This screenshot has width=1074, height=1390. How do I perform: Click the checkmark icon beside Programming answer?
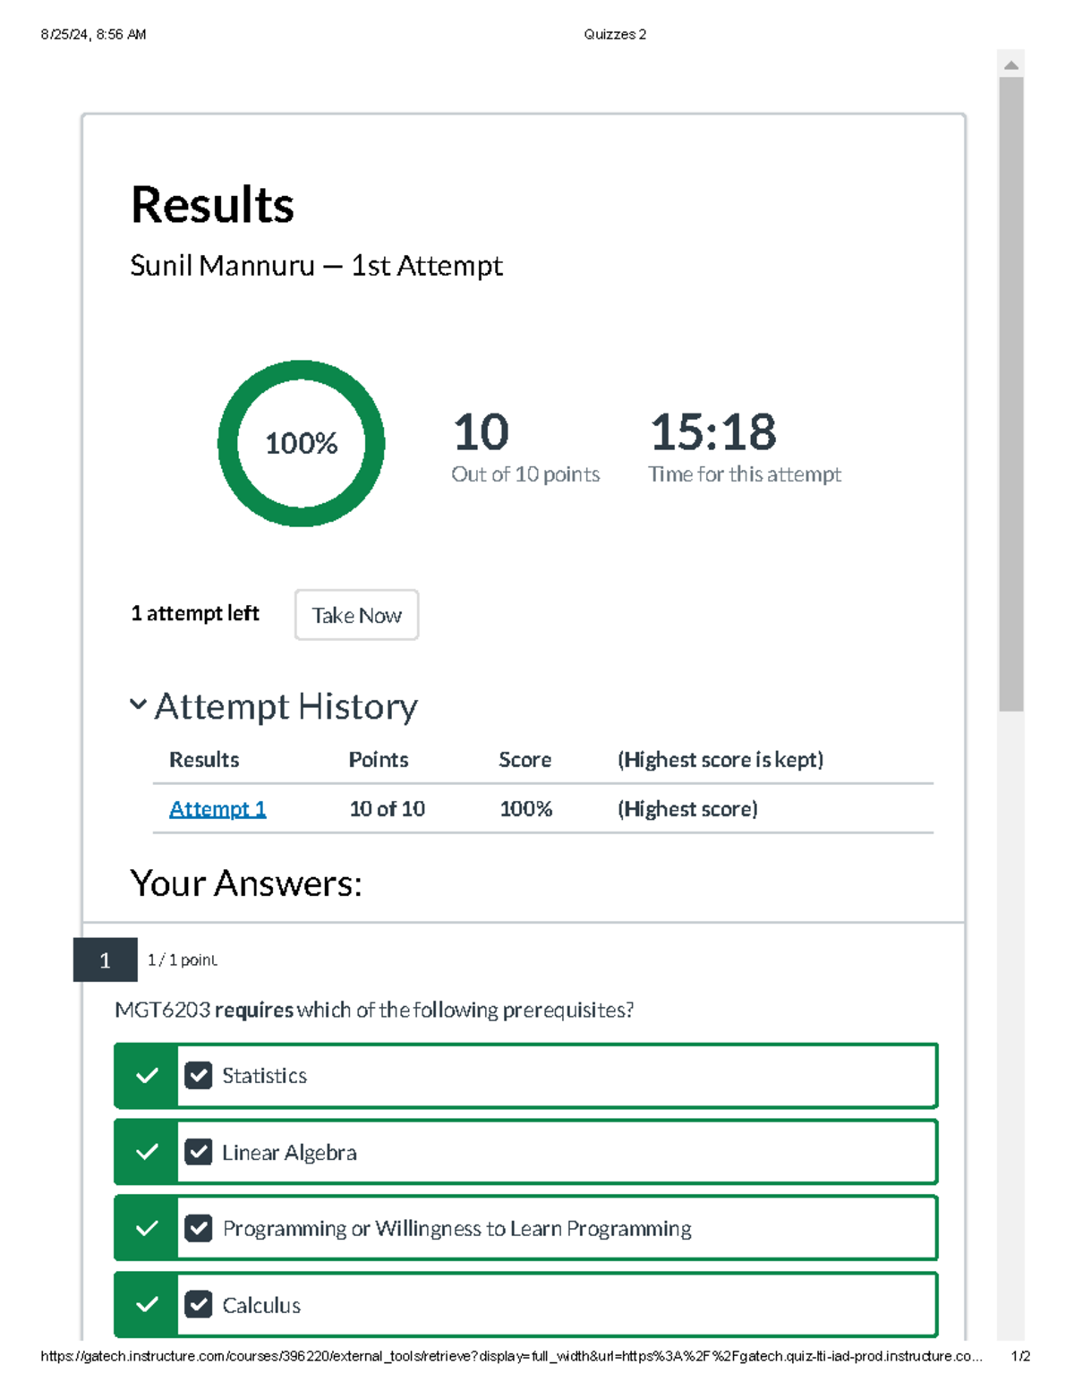pos(145,1228)
